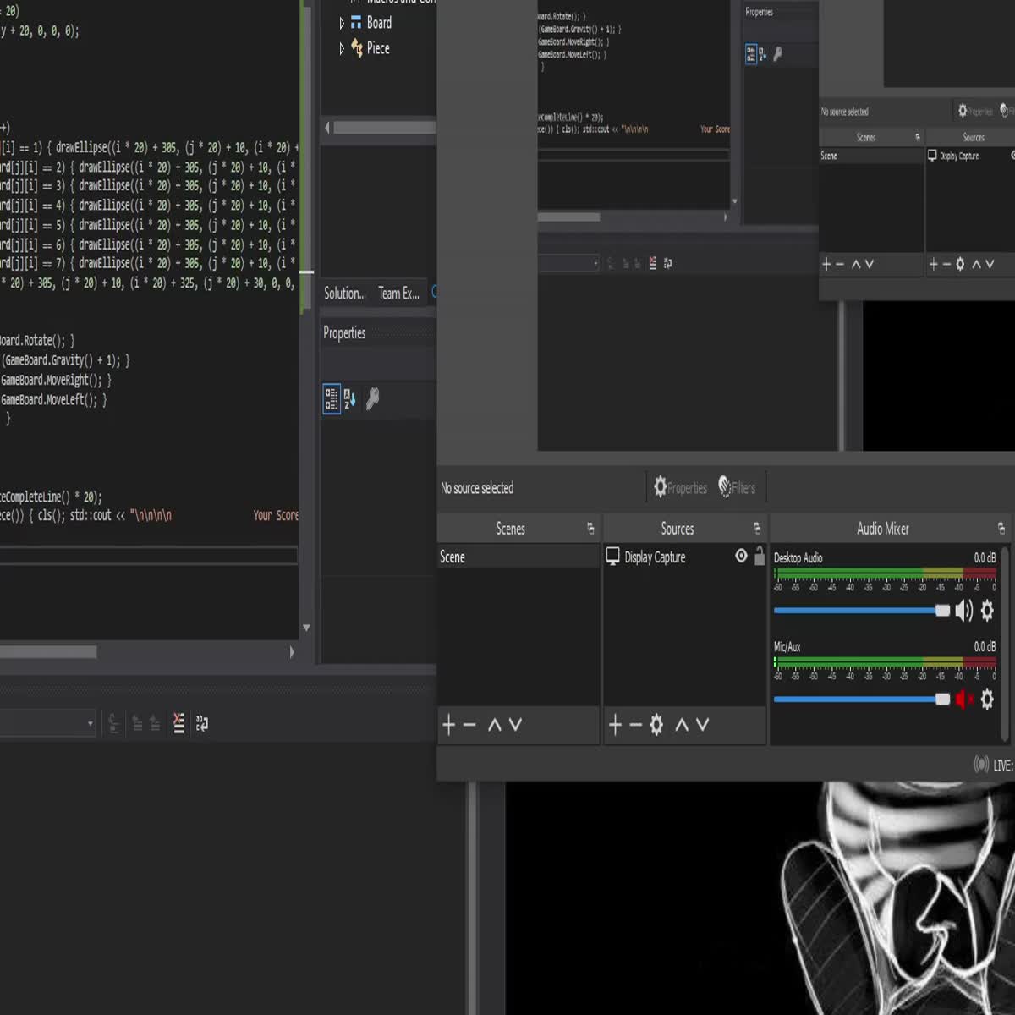Select the Scene item in Scenes list
Viewport: 1015px width, 1015px height.
(518, 557)
